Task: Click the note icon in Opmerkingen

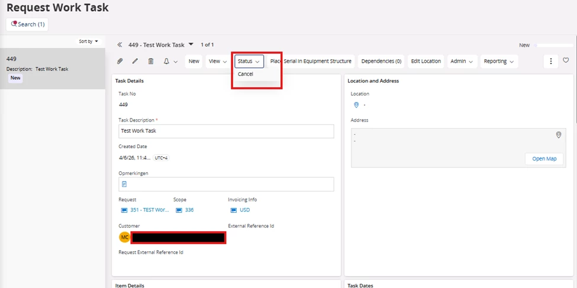Action: 124,184
